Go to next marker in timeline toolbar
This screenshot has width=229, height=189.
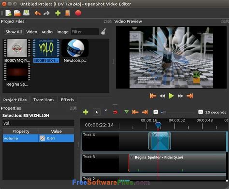tap(145, 112)
